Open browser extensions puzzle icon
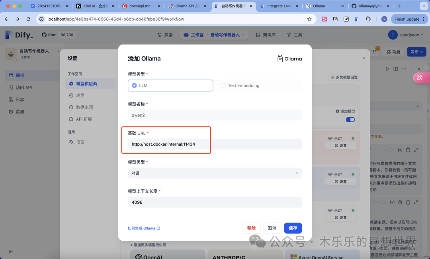 (x=368, y=19)
